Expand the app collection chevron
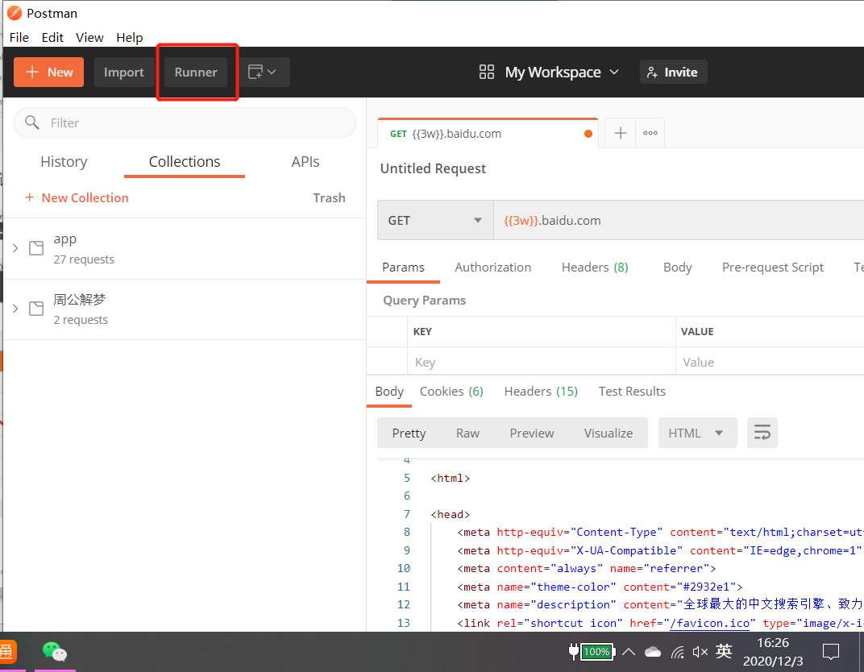Viewport: 864px width, 672px height. (x=15, y=248)
